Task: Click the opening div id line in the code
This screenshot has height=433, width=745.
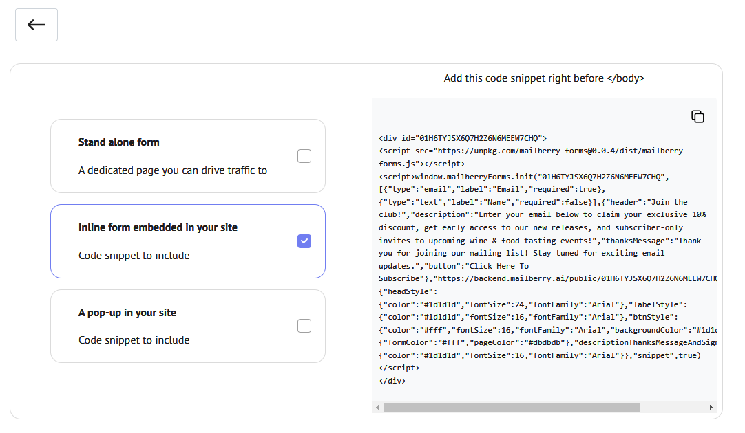Action: click(463, 138)
